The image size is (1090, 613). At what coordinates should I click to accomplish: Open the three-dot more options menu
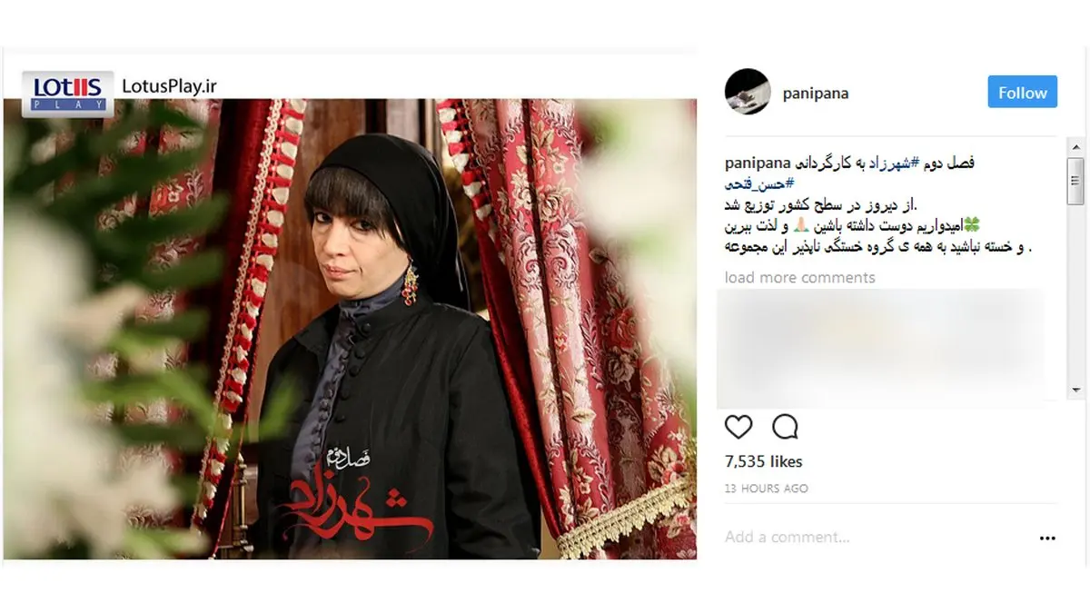[1047, 538]
